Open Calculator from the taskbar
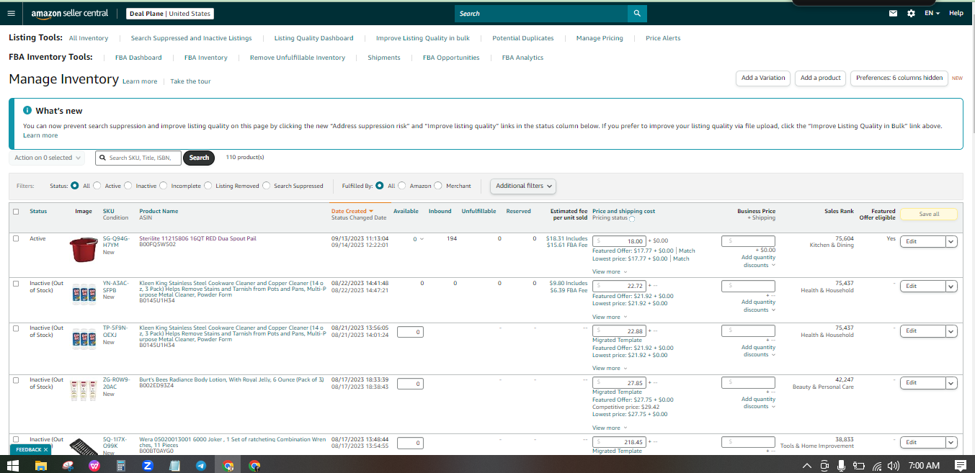The width and height of the screenshot is (975, 473). 121,466
